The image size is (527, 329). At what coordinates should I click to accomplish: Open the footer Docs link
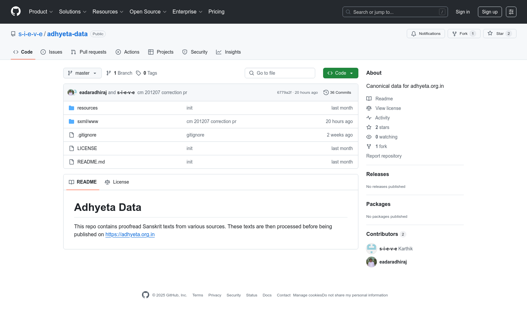[x=267, y=295]
